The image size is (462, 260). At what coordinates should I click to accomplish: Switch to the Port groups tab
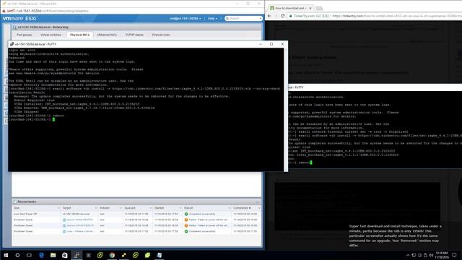(24, 35)
